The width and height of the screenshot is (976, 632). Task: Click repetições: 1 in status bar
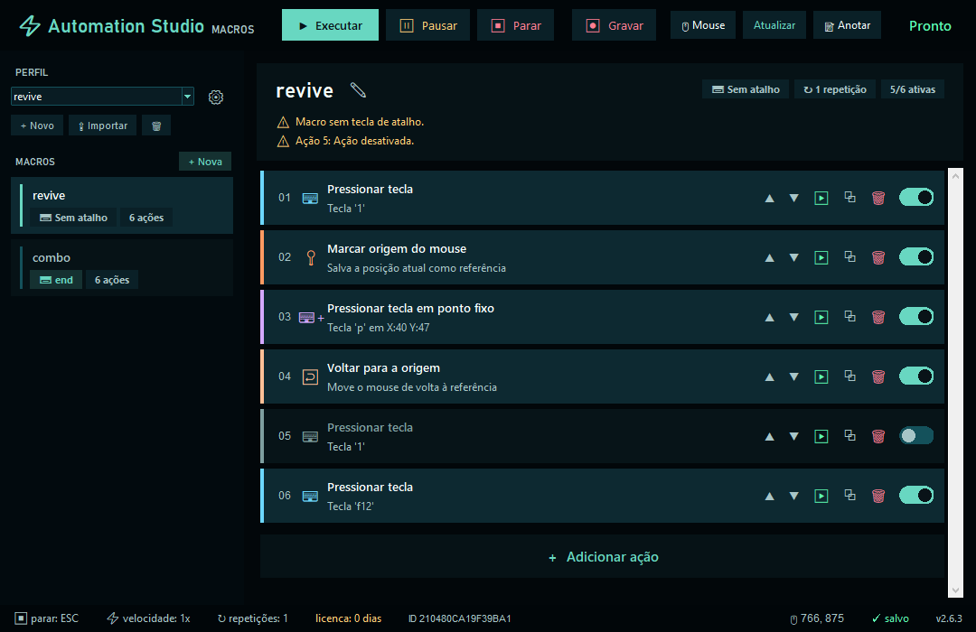253,618
